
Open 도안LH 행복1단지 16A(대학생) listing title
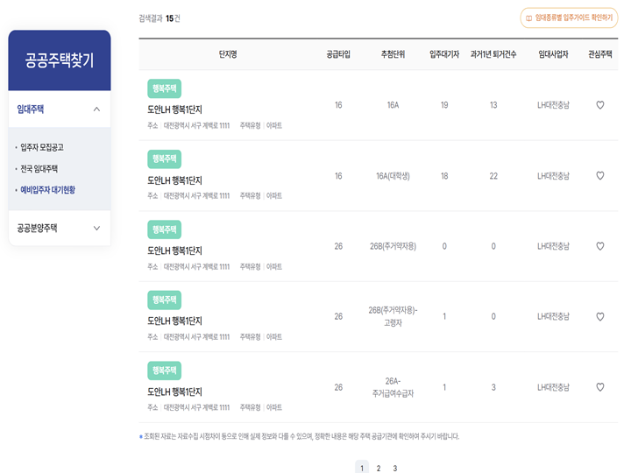[x=174, y=180]
